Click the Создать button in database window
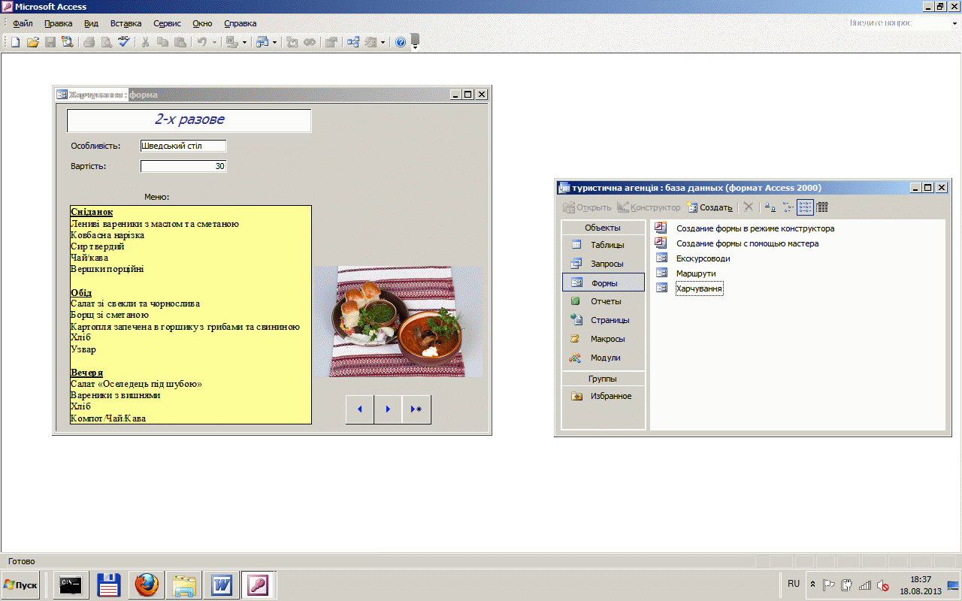Screen dimensions: 962x601 (709, 207)
